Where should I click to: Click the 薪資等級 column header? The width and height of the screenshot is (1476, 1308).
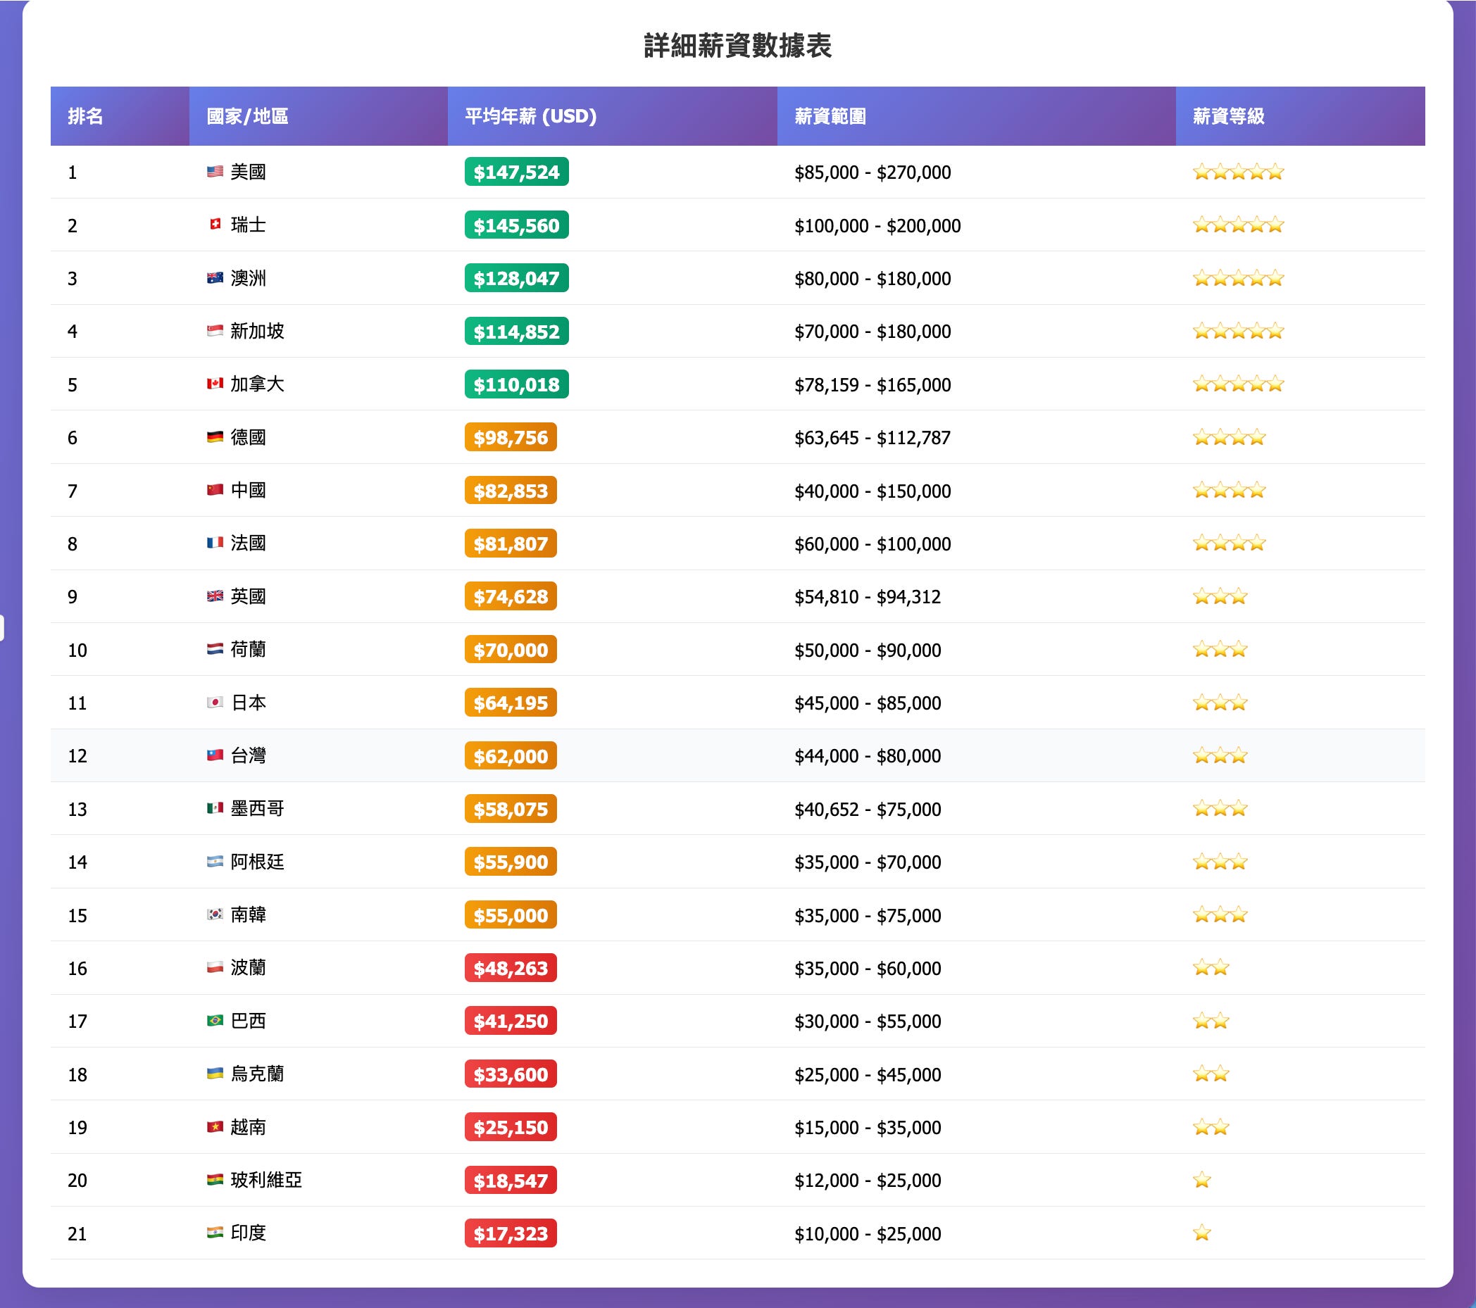click(1227, 116)
